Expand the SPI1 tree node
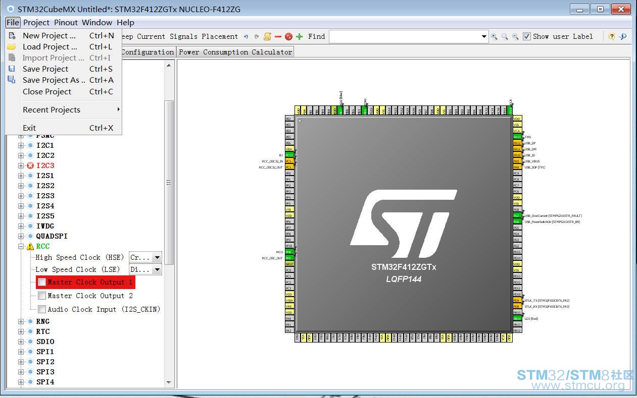 point(21,352)
